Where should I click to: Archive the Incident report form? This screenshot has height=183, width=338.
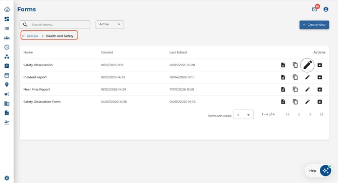click(320, 77)
